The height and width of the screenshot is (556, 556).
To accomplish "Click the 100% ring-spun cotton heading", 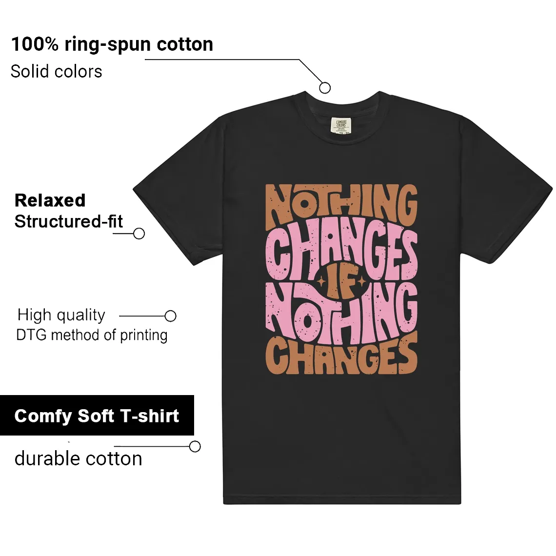I will pos(112,44).
